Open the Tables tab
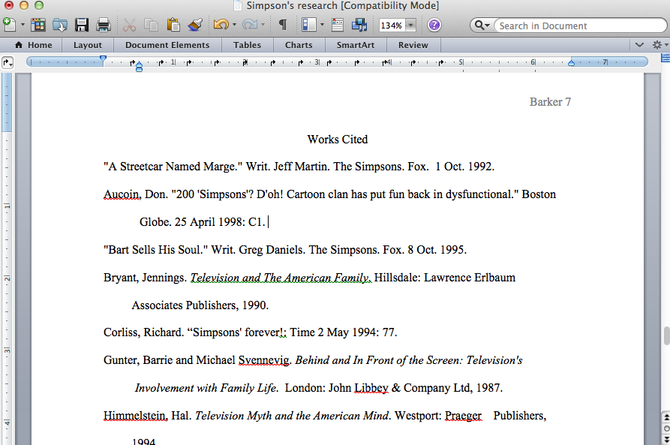 pyautogui.click(x=247, y=45)
